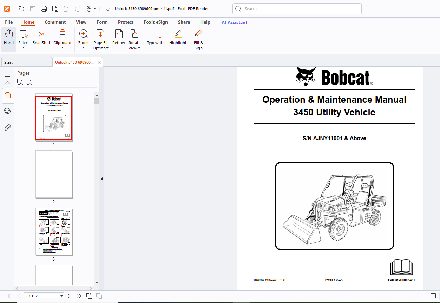The image size is (440, 303).
Task: Collapse the navigation panel with side arrow
Action: pos(102,179)
